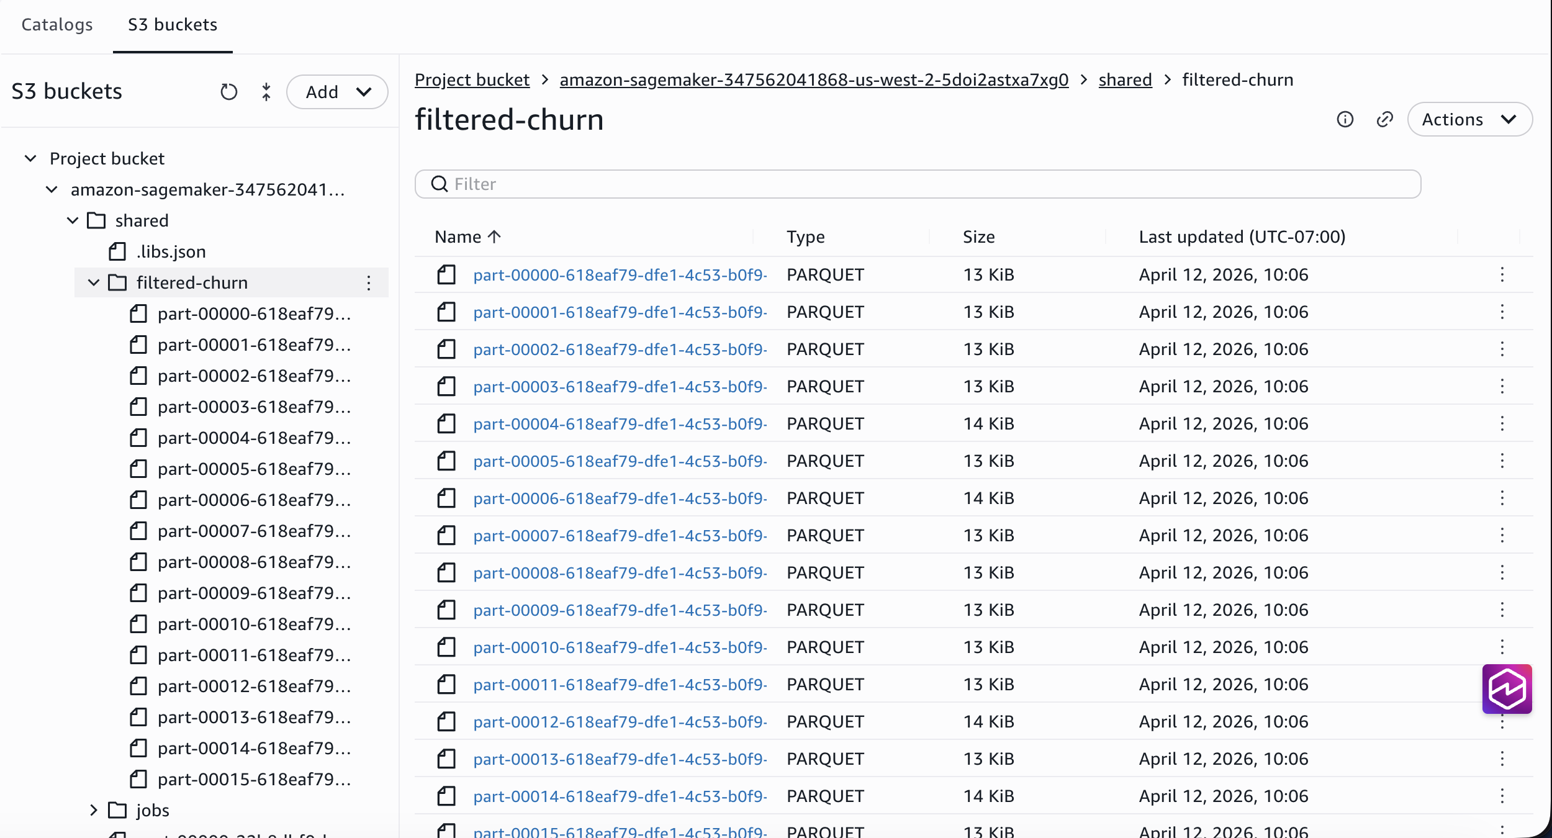Image resolution: width=1552 pixels, height=838 pixels.
Task: Collapse the shared folder in tree
Action: 73,220
